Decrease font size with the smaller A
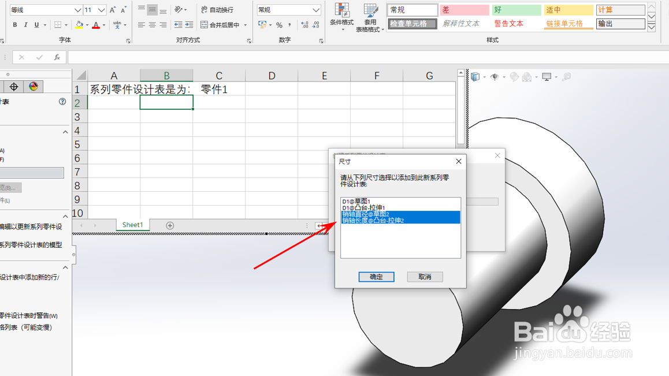This screenshot has width=669, height=376. [123, 10]
